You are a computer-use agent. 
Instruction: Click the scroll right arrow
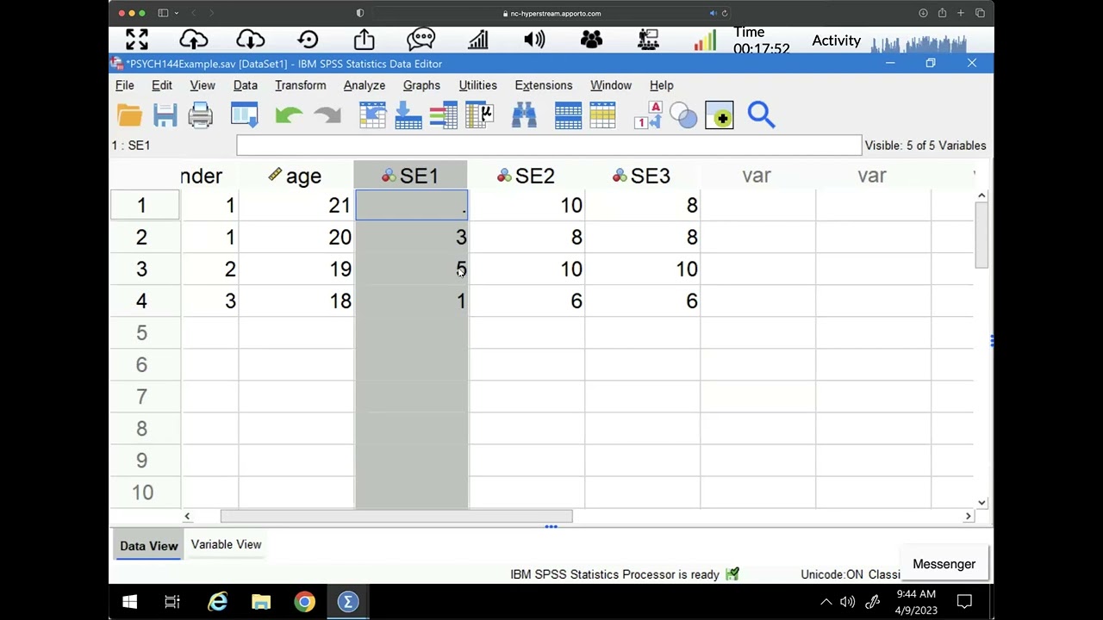968,516
